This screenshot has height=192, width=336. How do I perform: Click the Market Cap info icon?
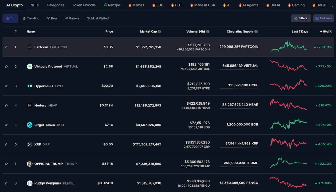(x=159, y=32)
